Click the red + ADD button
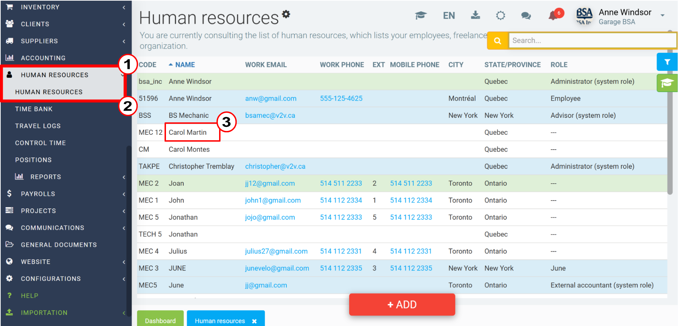This screenshot has height=326, width=678. click(x=402, y=305)
